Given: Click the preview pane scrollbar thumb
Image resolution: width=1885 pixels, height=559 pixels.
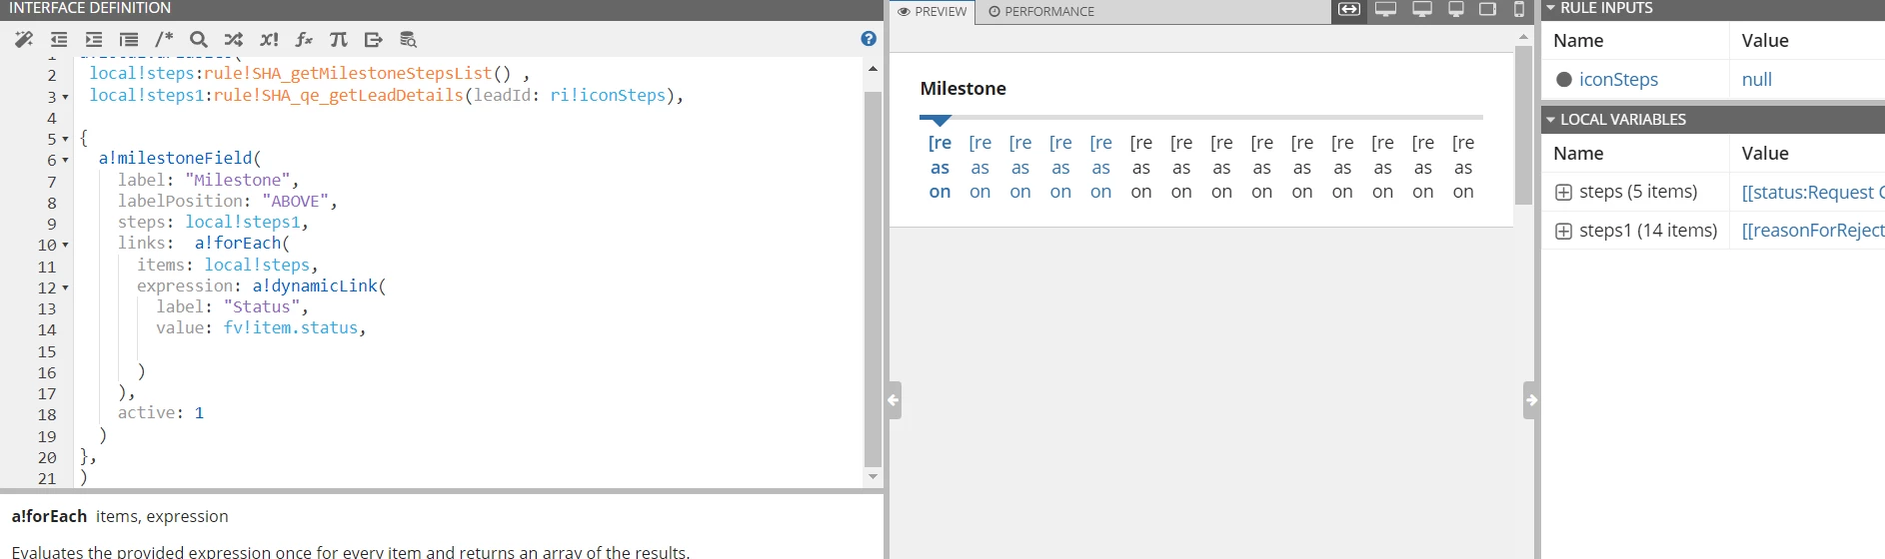Looking at the screenshot, I should [1523, 125].
